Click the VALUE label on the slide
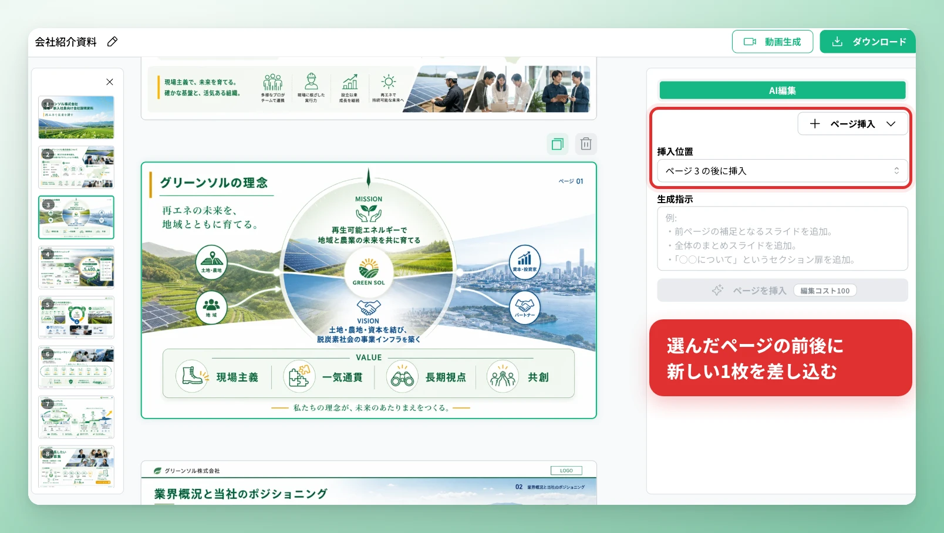 tap(369, 357)
